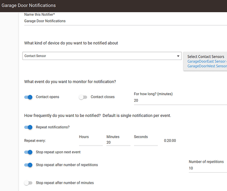Click 'What kind of device' question text
The width and height of the screenshot is (227, 191).
point(71,43)
